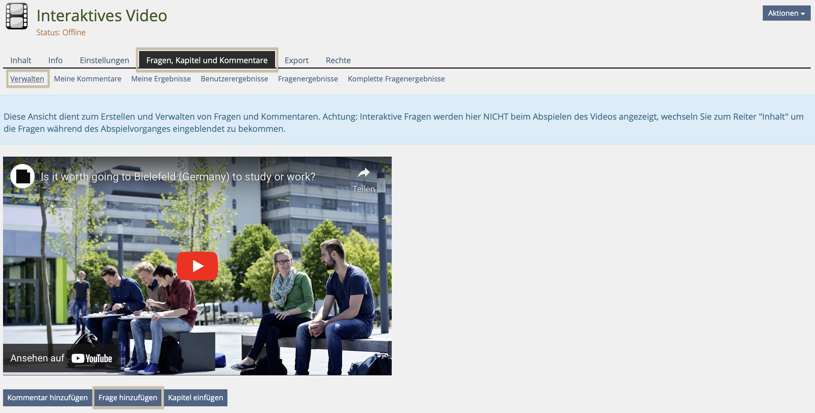
Task: View Meine Ergebnisse subtab
Action: (x=161, y=78)
